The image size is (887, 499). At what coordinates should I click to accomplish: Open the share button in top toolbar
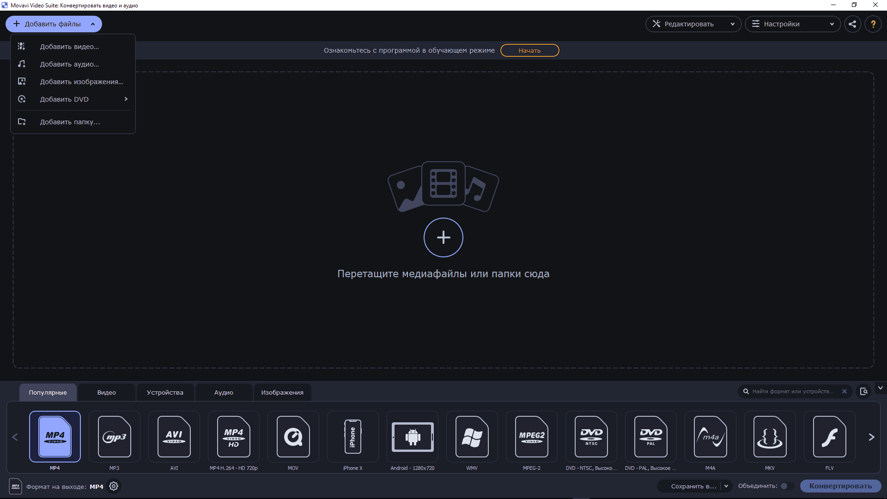point(852,24)
